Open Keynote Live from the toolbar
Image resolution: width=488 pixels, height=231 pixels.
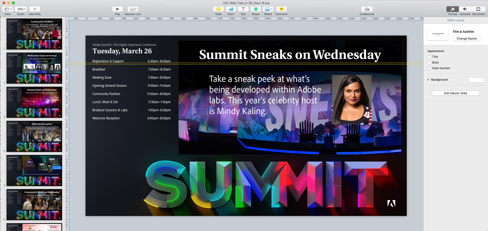click(x=133, y=9)
